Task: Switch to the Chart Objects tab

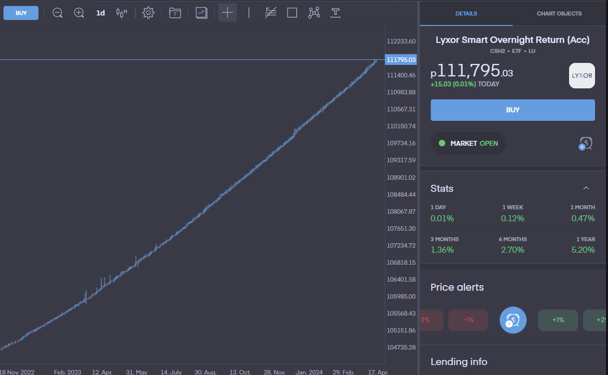Action: [559, 13]
